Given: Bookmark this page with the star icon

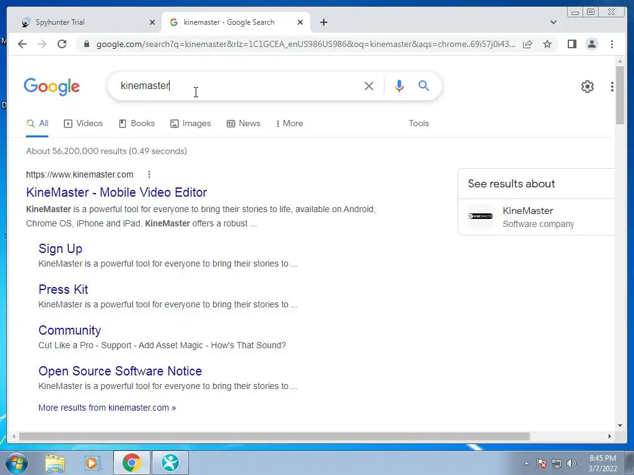Looking at the screenshot, I should pos(547,44).
